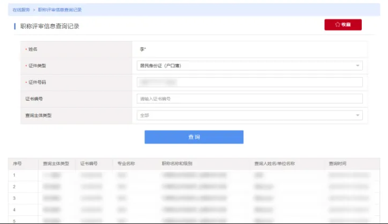Click the 查询人姓名/单位名称 column header
Screen dimensions: 388x224
pyautogui.click(x=274, y=164)
